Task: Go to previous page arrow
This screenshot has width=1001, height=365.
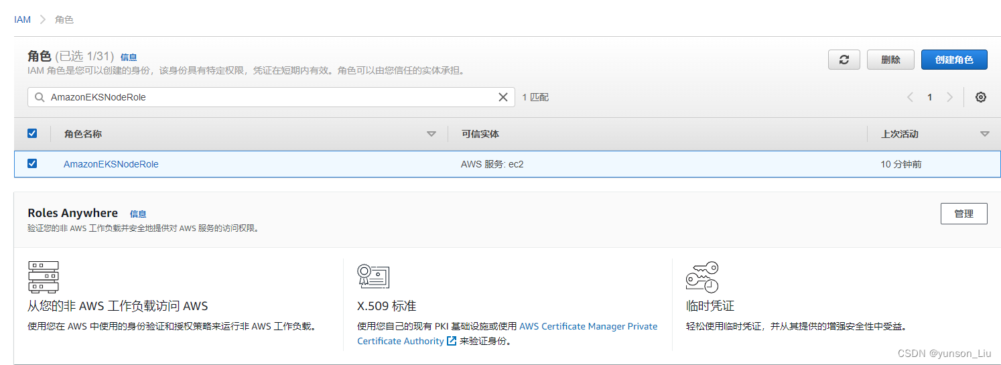Action: [x=910, y=97]
